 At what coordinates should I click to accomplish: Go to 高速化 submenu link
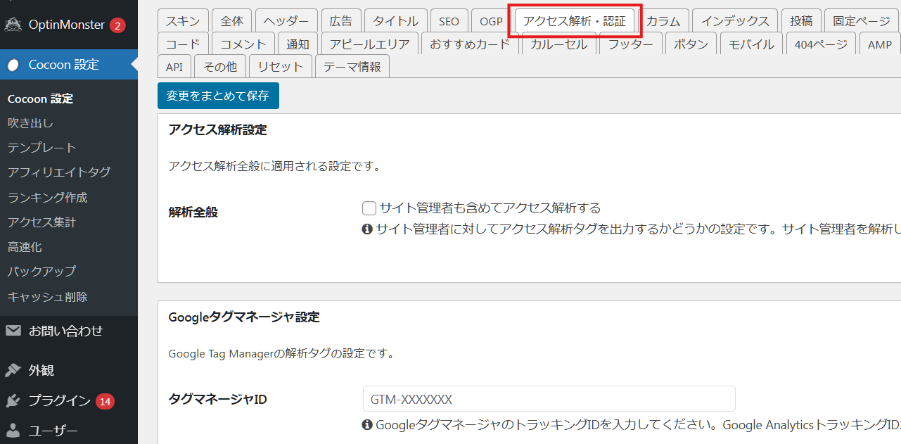(x=25, y=247)
